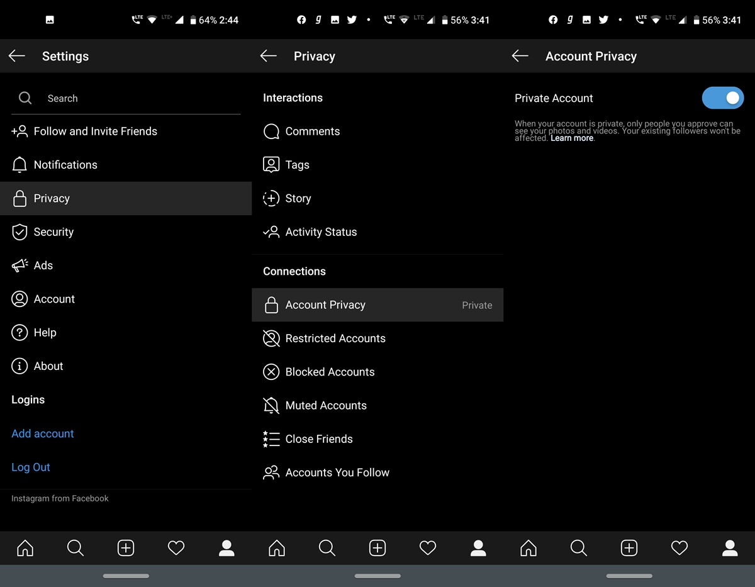Click the Accounts You Follow people icon
This screenshot has width=755, height=587.
pyautogui.click(x=271, y=472)
